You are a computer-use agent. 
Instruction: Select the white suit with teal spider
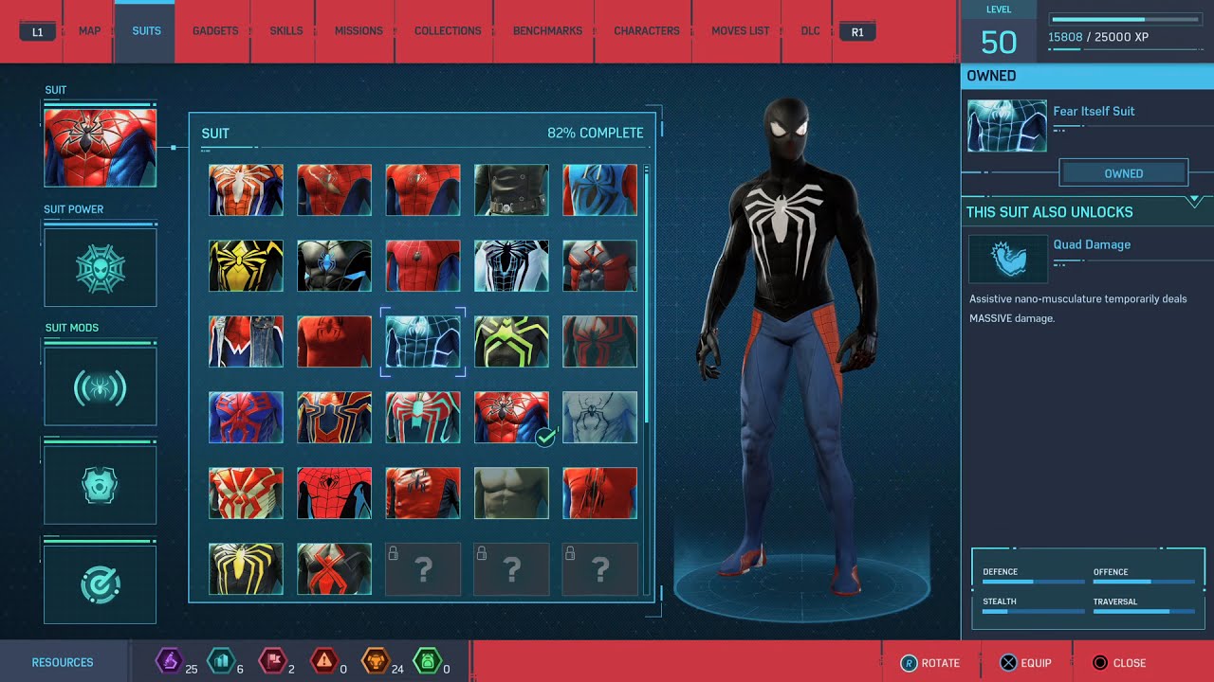tap(423, 417)
